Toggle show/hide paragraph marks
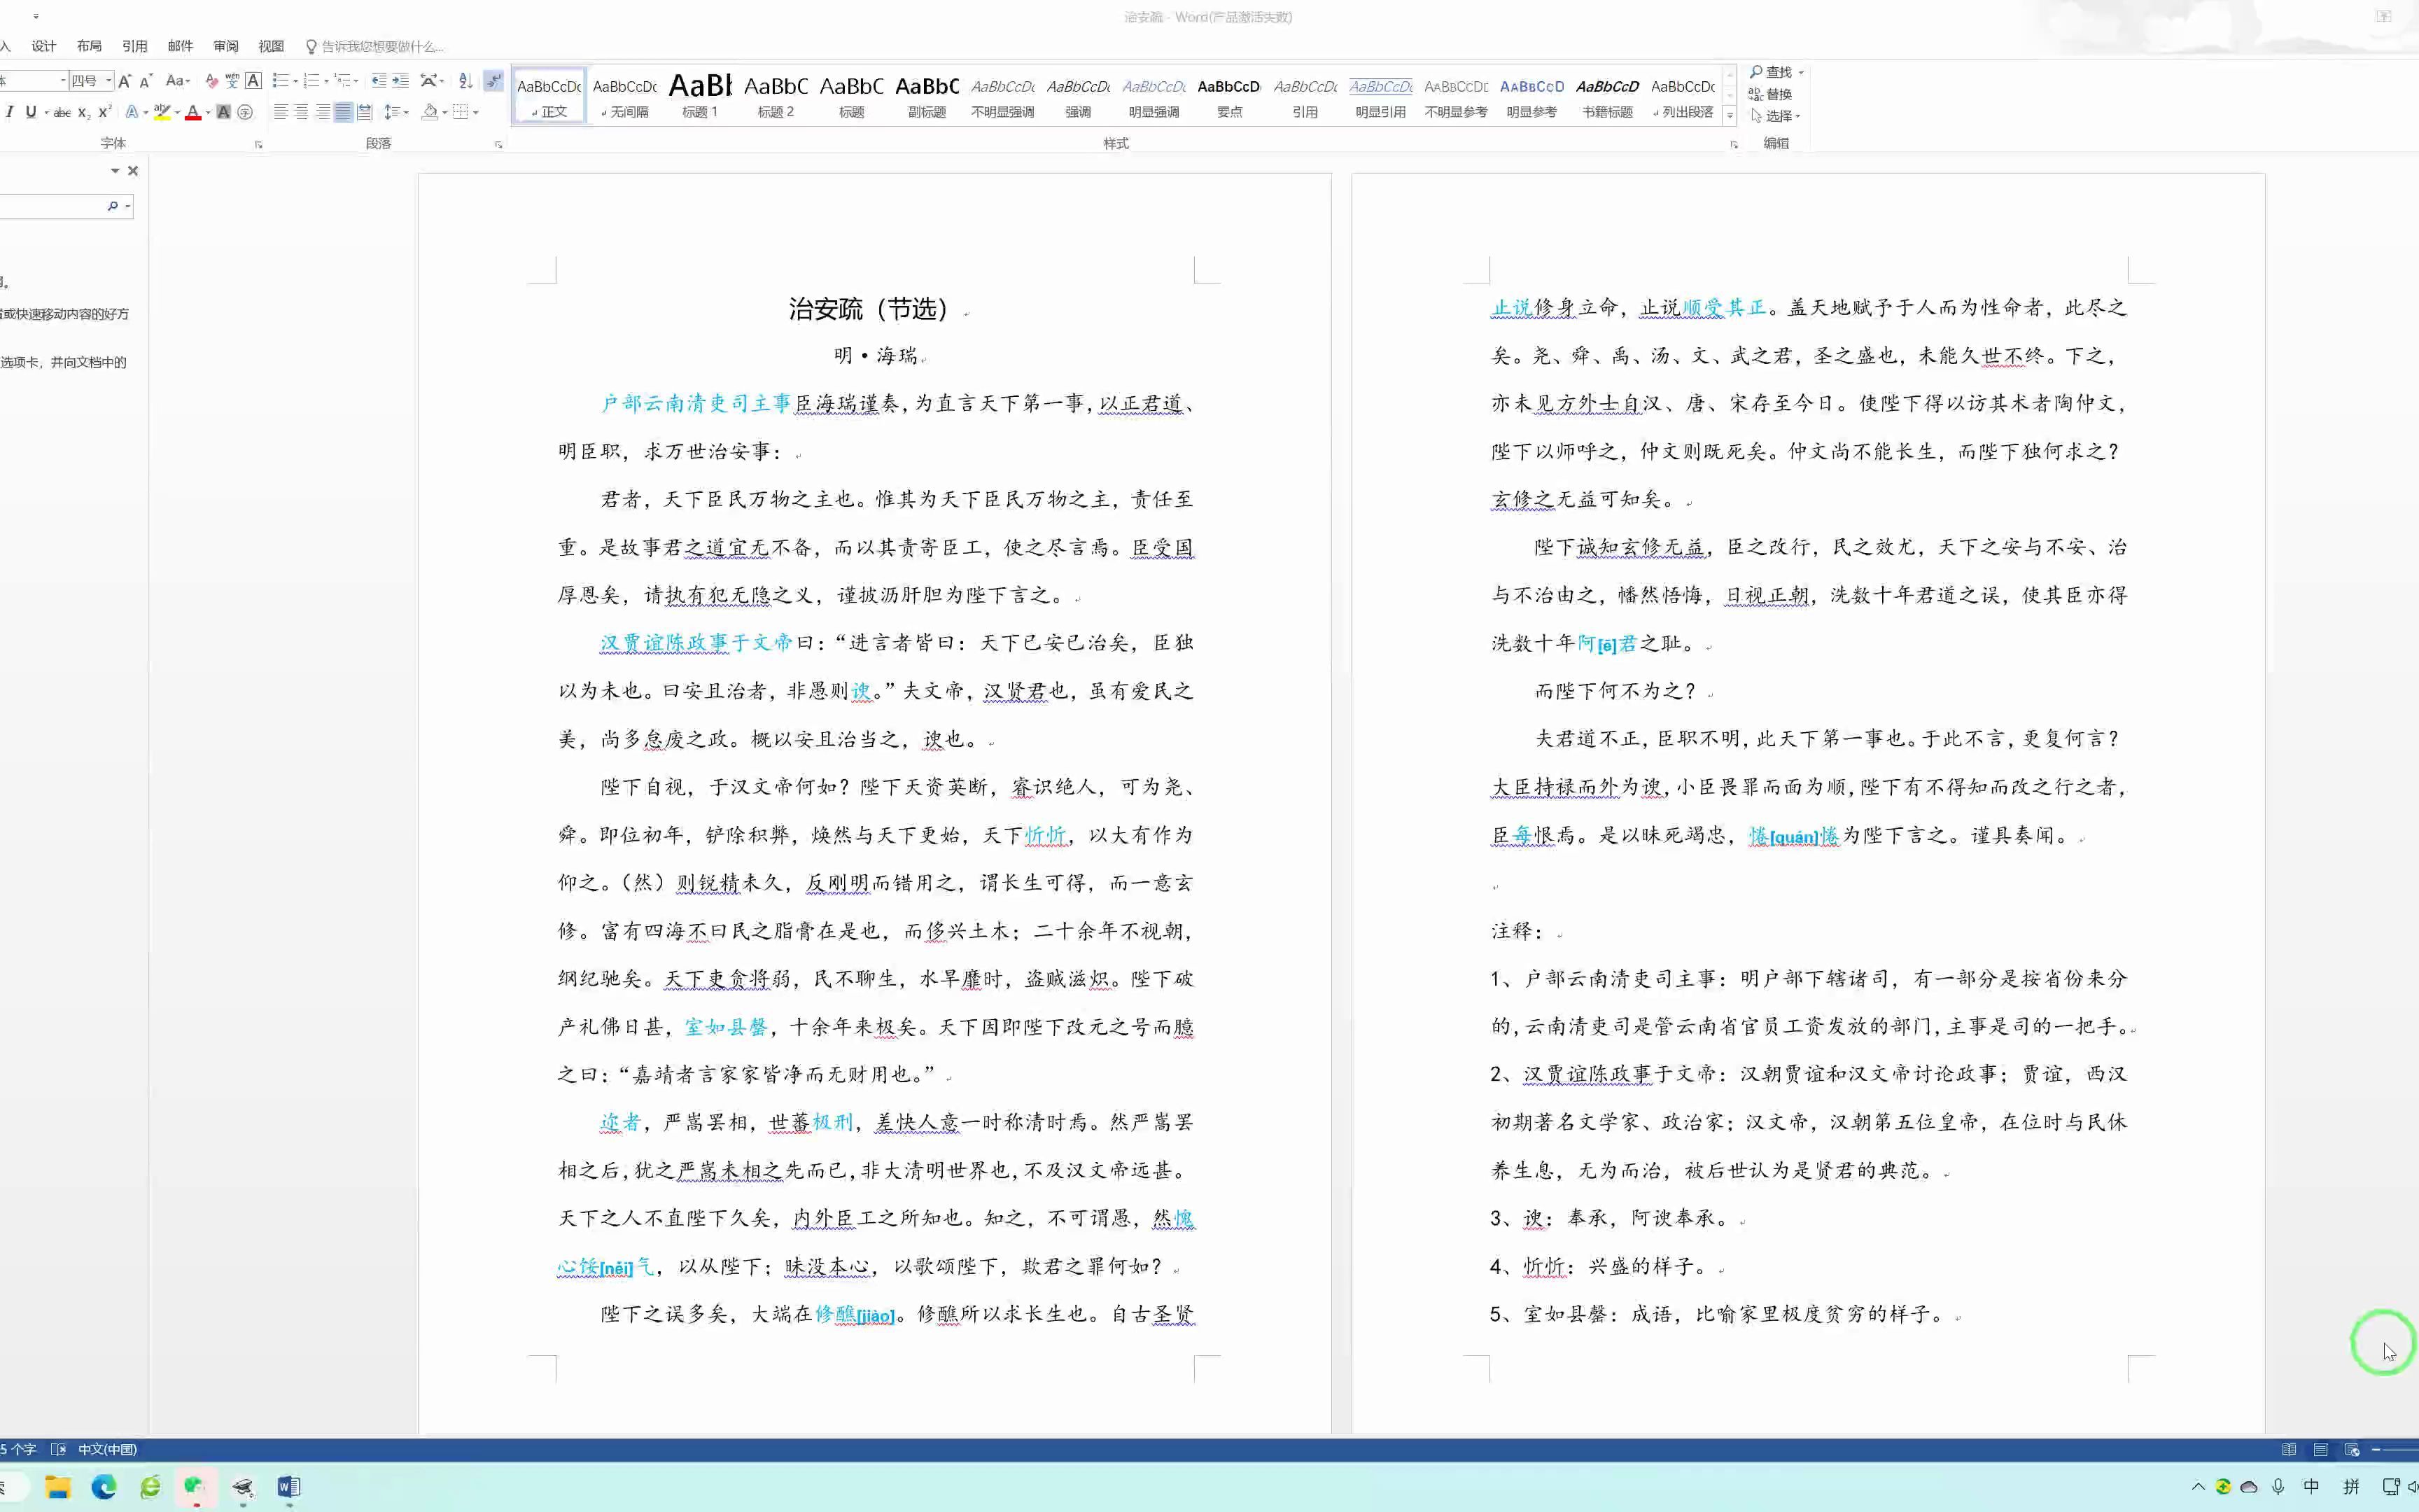The height and width of the screenshot is (1512, 2419). [x=493, y=80]
